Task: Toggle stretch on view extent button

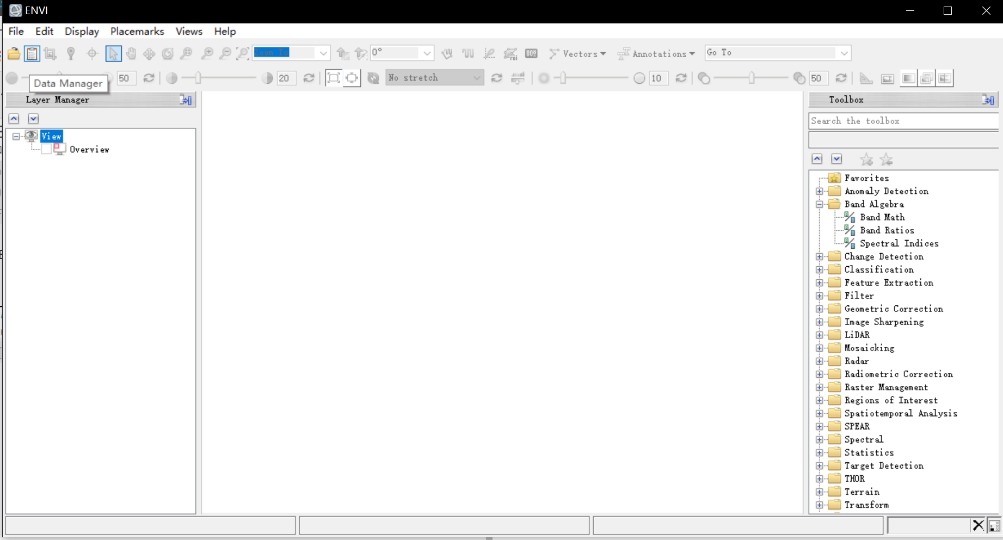Action: click(352, 78)
